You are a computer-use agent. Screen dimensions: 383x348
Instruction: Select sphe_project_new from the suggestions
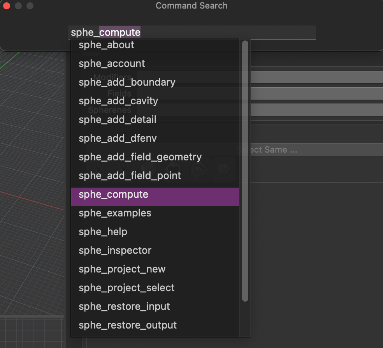coord(122,269)
